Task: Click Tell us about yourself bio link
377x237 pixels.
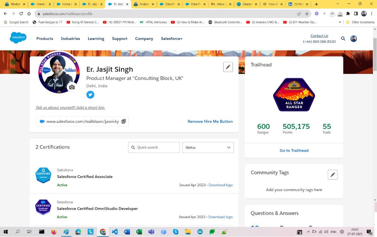Action: tap(70, 107)
